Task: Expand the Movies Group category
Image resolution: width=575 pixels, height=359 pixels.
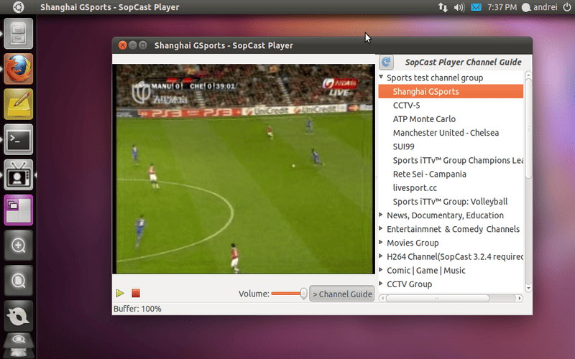Action: click(382, 243)
